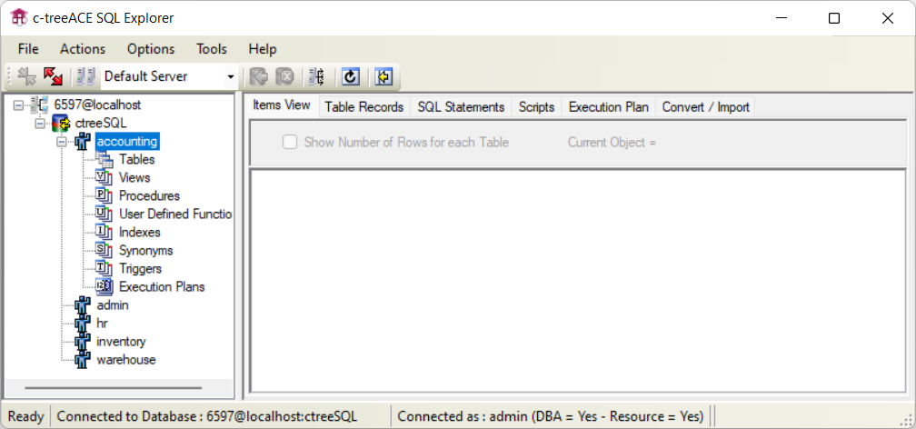Switch to the Scripts tab
This screenshot has height=429, width=916.
tap(536, 107)
